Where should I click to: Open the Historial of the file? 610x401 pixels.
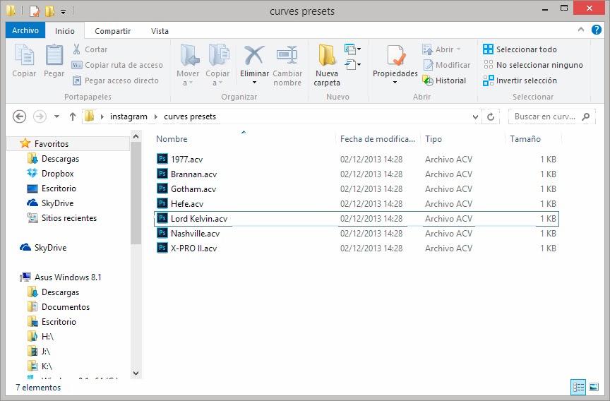coord(444,80)
